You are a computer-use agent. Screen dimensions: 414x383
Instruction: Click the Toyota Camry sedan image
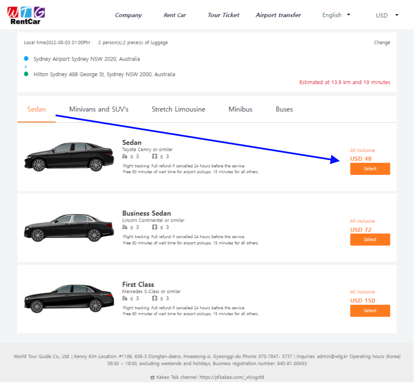[x=69, y=157]
